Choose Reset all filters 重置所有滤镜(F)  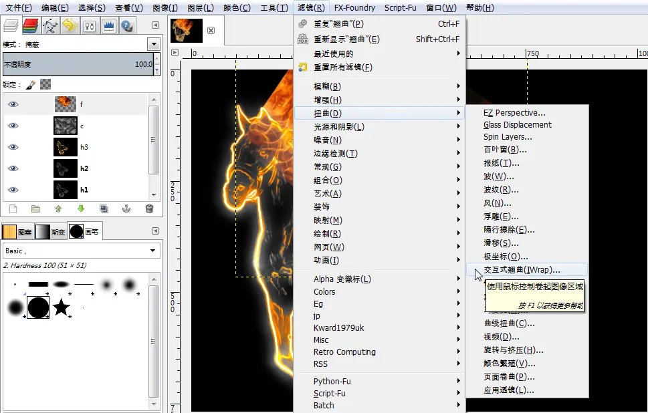[x=379, y=67]
